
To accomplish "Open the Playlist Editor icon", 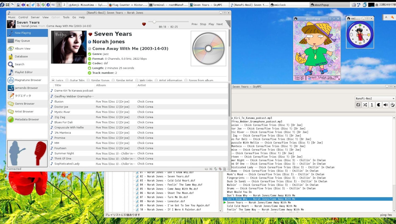I will point(11,72).
